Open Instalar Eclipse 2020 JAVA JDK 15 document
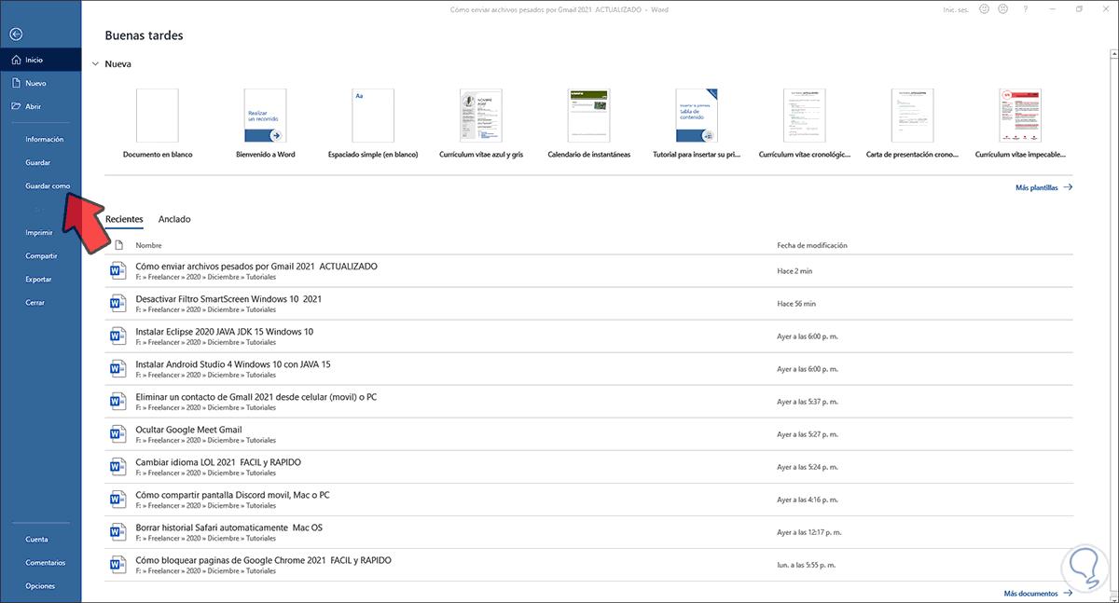Viewport: 1119px width, 603px height. (589, 336)
